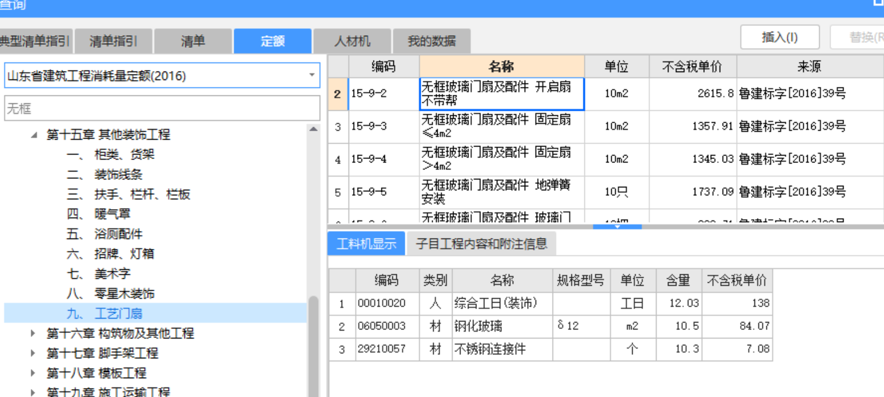Click the 含量 value 12.03

tap(679, 303)
